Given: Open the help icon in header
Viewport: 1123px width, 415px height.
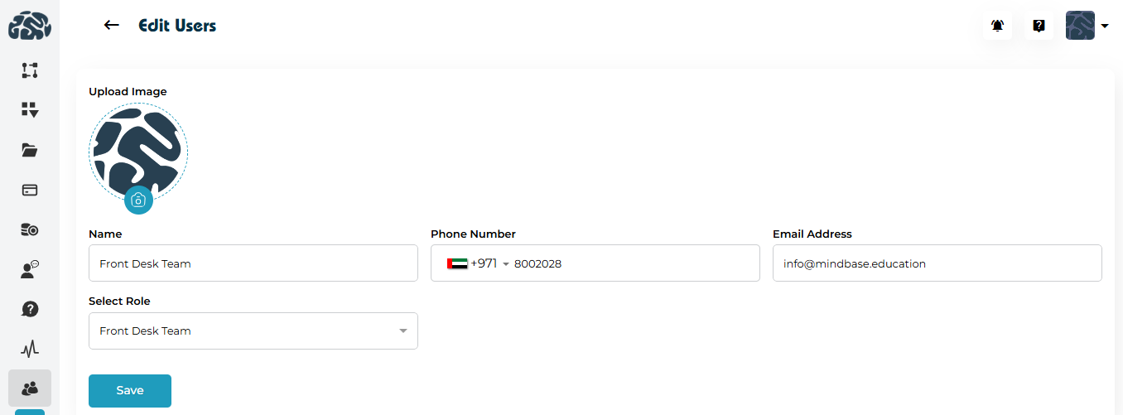Looking at the screenshot, I should [x=1039, y=26].
